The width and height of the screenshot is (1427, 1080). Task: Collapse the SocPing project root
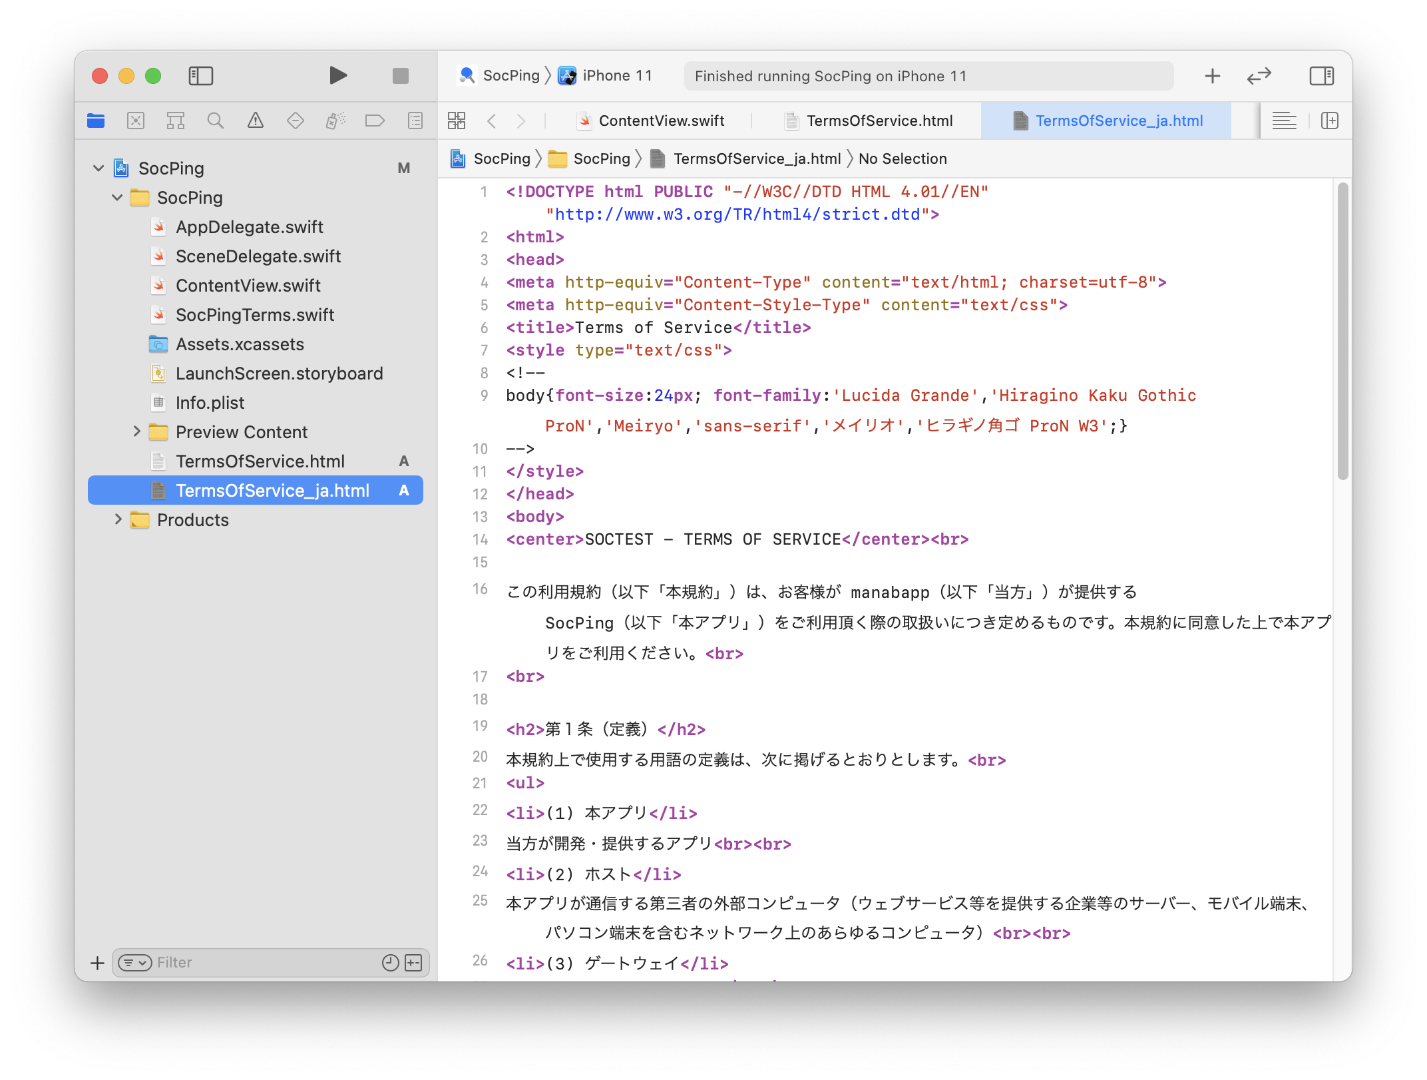tap(99, 168)
